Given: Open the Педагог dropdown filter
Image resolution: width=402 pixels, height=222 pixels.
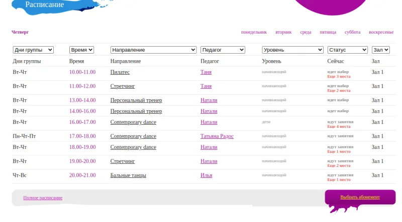Looking at the screenshot, I should pos(223,50).
